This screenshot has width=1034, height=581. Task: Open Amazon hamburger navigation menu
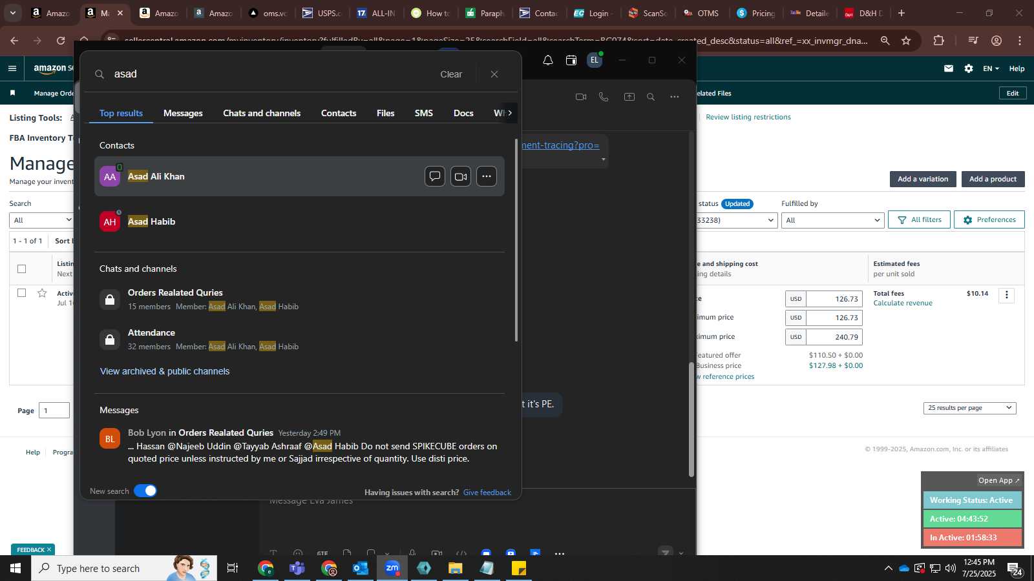pyautogui.click(x=12, y=68)
